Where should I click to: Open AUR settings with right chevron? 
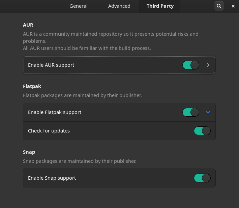[208, 65]
